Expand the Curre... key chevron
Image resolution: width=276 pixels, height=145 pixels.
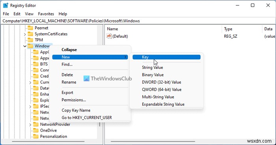(x=30, y=83)
